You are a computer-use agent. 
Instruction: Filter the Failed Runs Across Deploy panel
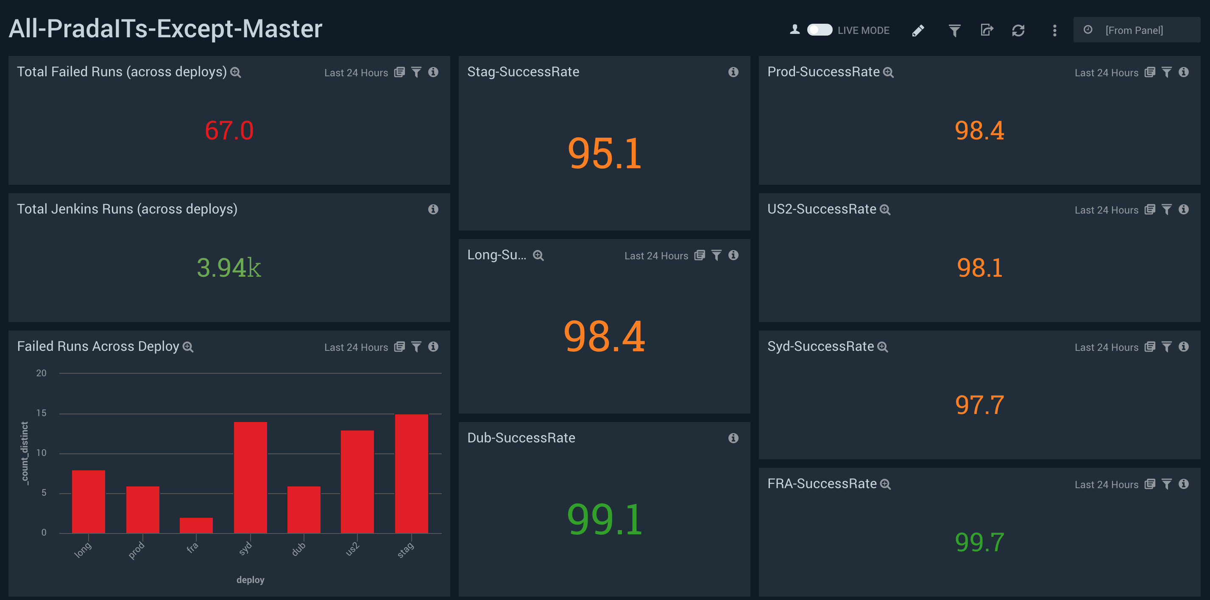[416, 347]
